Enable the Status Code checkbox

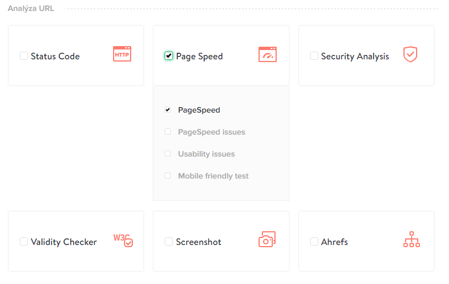click(24, 55)
